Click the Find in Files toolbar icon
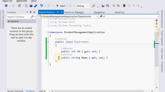 point(94,6)
